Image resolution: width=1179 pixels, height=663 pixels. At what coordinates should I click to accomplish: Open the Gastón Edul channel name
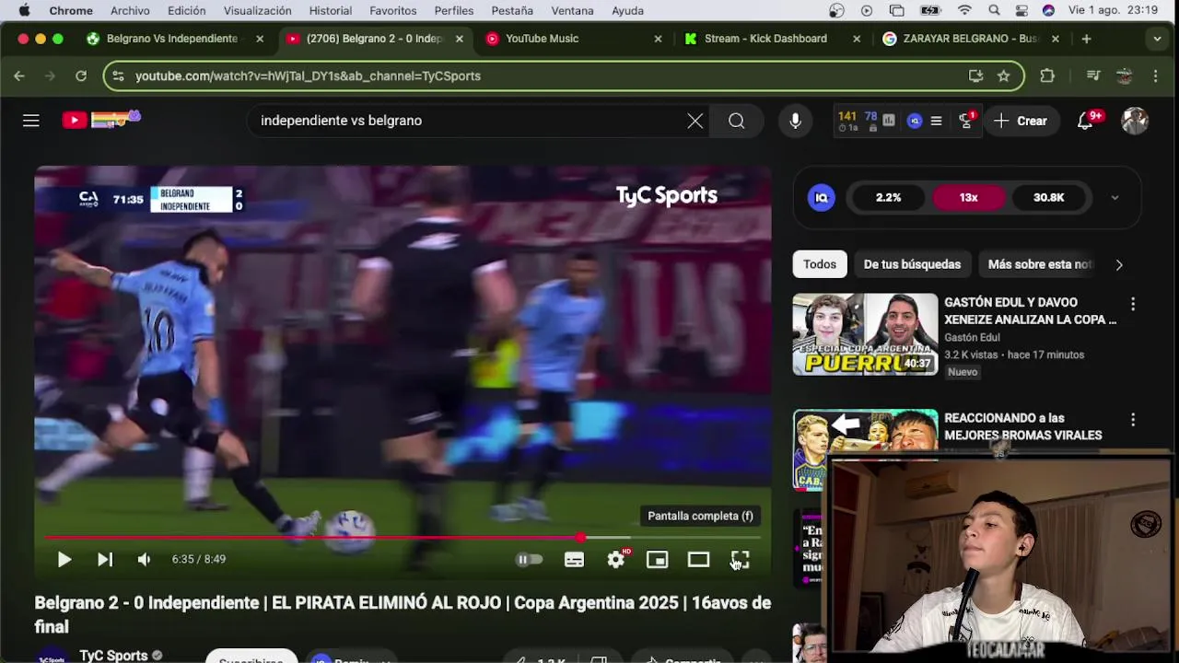point(972,337)
